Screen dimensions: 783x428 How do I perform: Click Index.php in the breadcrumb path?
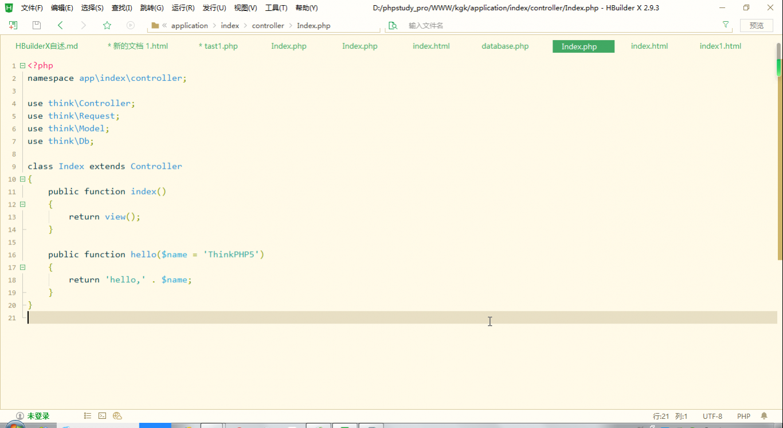click(314, 25)
